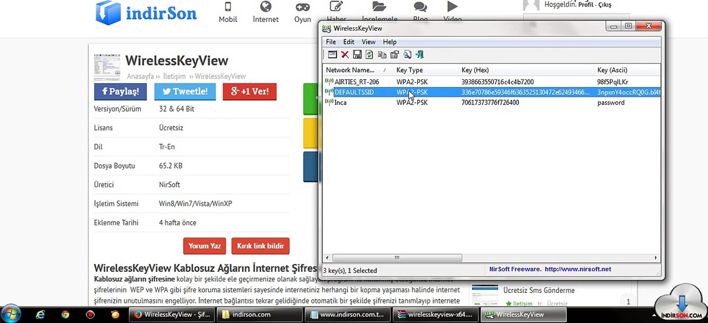Image resolution: width=708 pixels, height=323 pixels.
Task: Open the Help menu
Action: [389, 42]
